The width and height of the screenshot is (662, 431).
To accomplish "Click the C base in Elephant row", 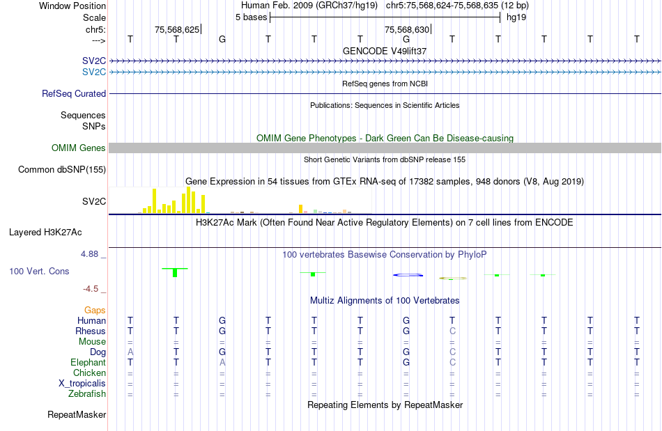I will tap(452, 362).
